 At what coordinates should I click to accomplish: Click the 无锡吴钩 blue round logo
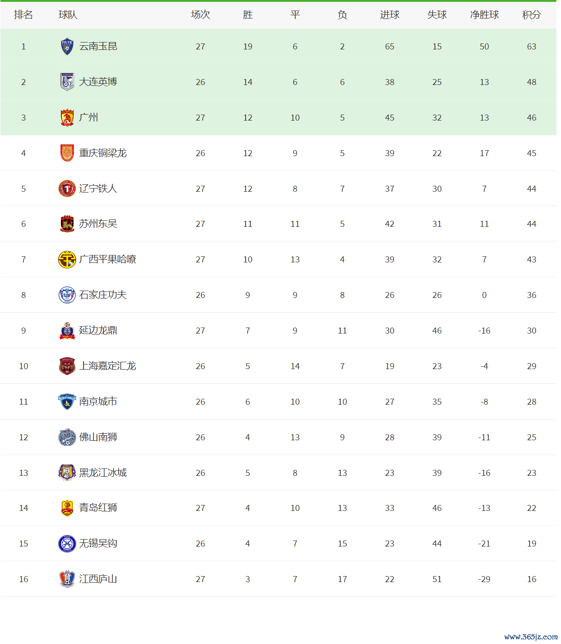[67, 544]
